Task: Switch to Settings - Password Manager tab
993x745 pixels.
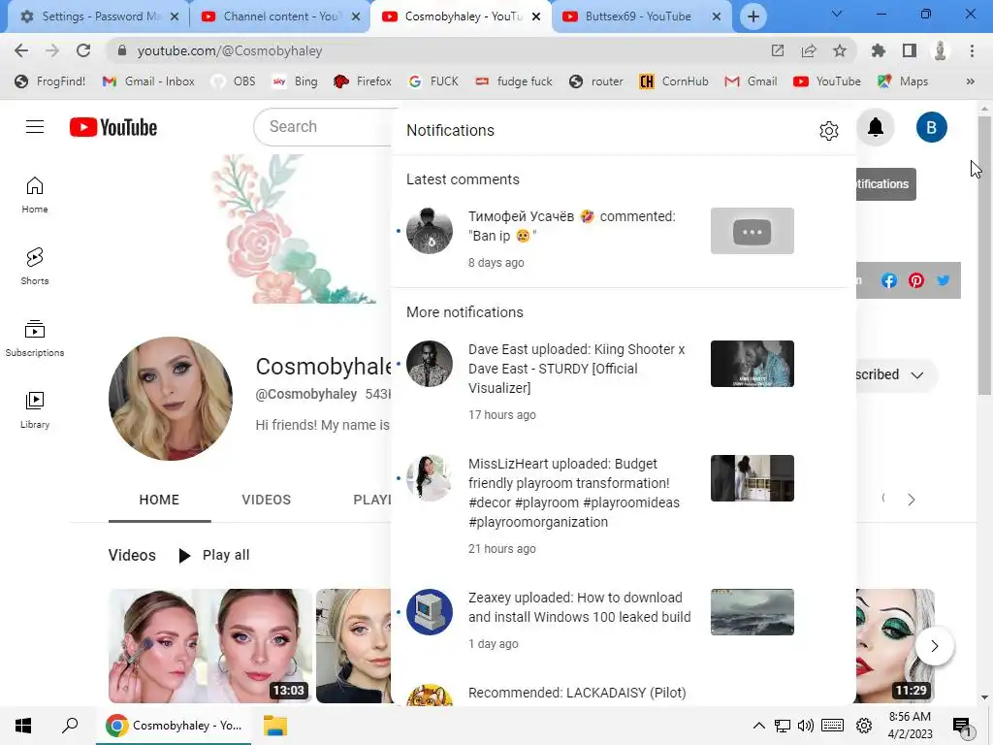Action: click(99, 16)
